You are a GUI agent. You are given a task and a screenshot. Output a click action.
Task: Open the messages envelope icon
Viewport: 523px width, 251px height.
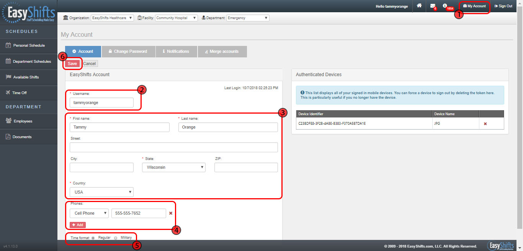433,6
